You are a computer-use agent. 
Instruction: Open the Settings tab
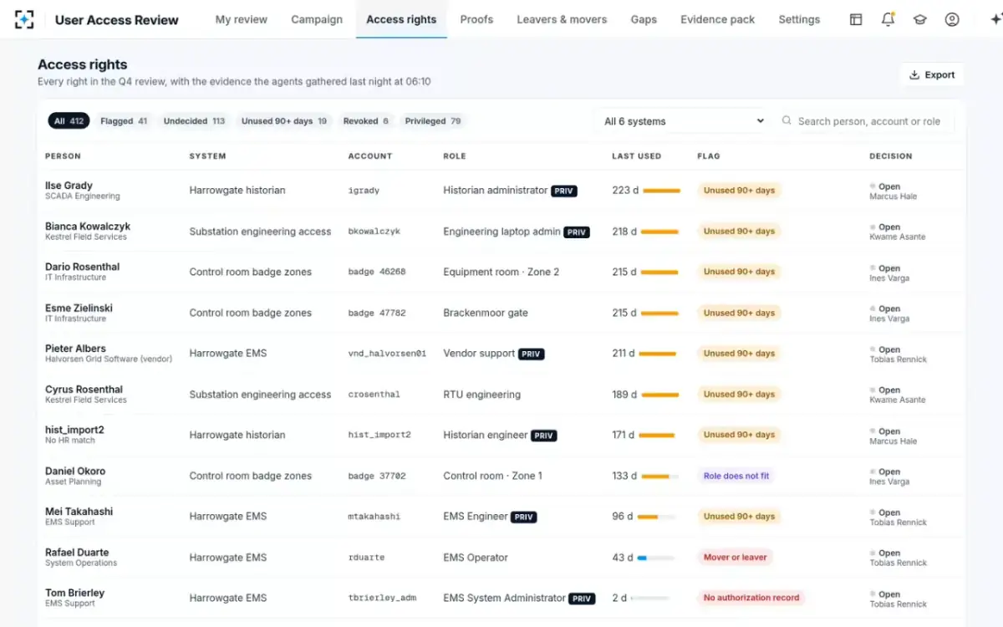(x=799, y=19)
